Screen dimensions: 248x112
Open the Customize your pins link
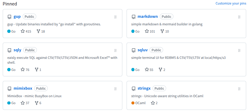pyautogui.click(x=231, y=4)
